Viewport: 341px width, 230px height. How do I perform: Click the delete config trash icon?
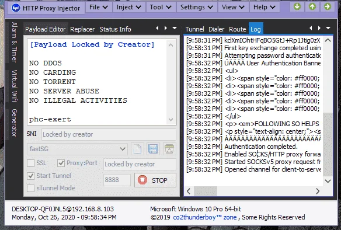169,149
